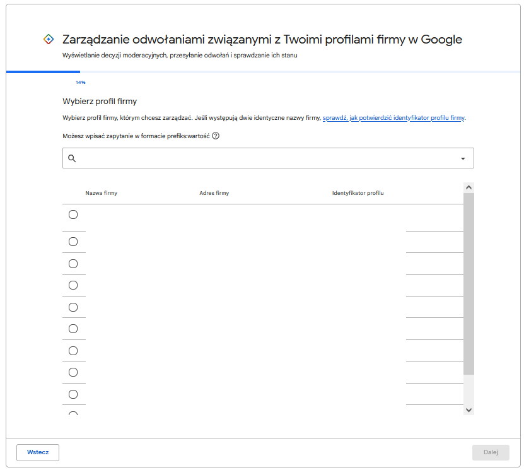The width and height of the screenshot is (524, 470).
Task: Click the Dalej next button
Action: tap(491, 452)
